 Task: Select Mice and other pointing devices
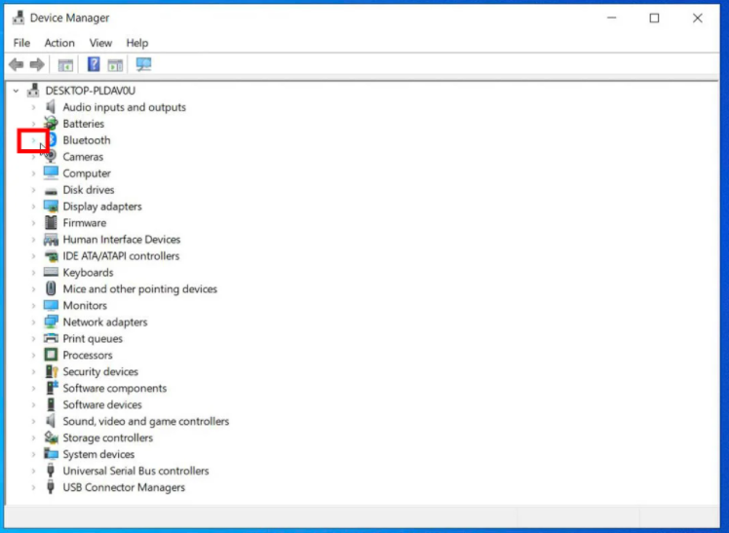tap(139, 289)
